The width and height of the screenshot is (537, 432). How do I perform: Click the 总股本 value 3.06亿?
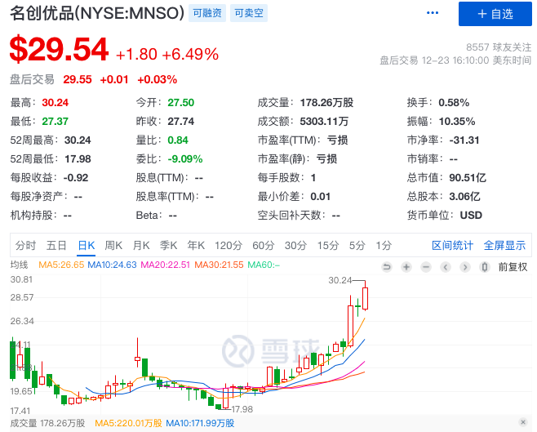[x=464, y=196]
